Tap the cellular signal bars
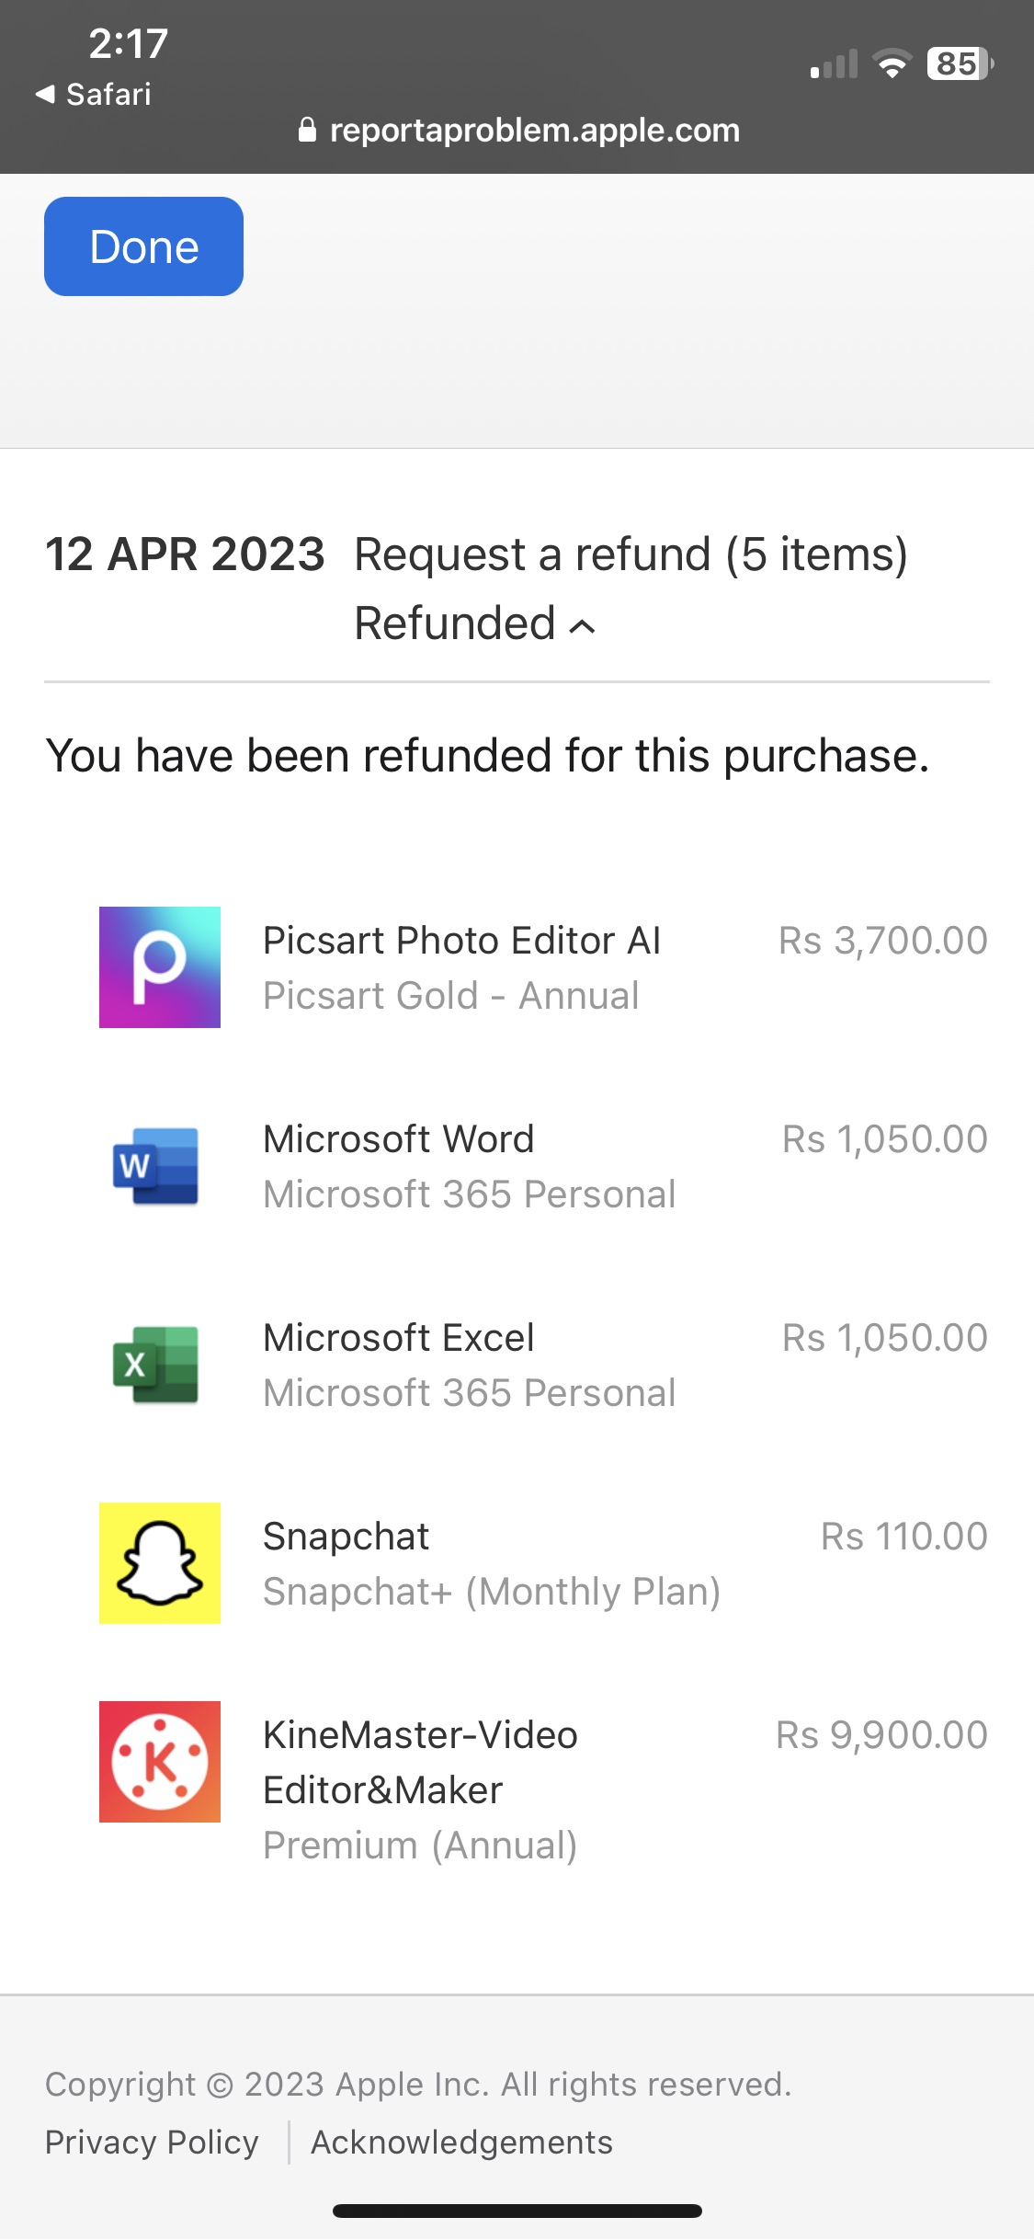 click(834, 64)
